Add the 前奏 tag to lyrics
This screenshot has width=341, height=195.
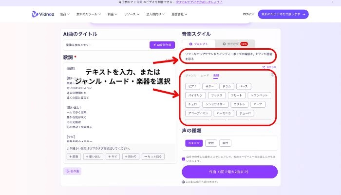[74, 156]
